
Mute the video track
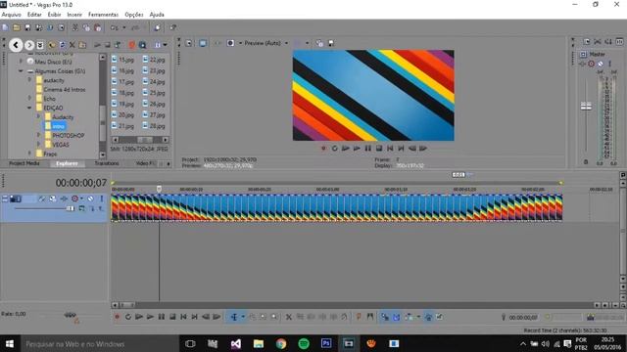click(x=91, y=198)
